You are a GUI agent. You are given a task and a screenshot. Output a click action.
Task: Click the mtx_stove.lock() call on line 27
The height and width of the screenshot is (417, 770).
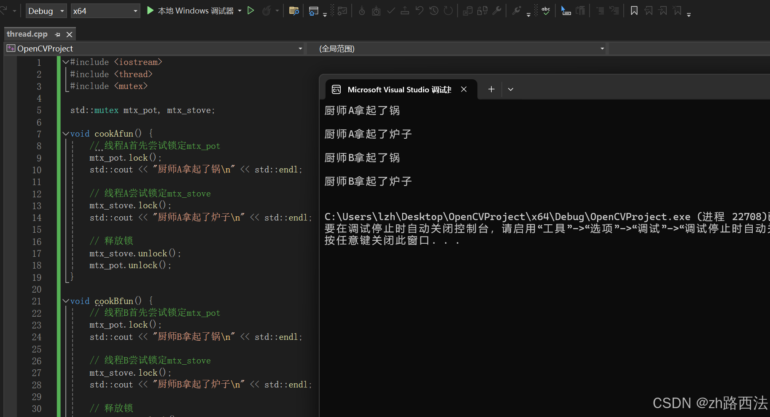[x=130, y=373]
